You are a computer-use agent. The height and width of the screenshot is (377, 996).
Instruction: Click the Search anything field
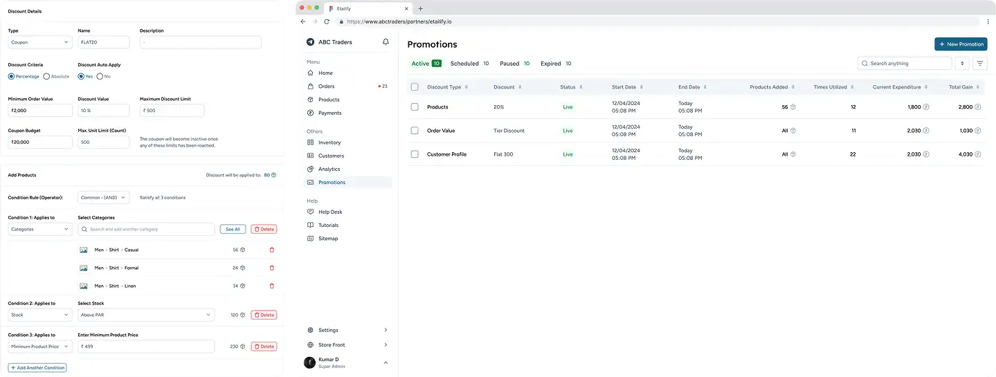(905, 64)
